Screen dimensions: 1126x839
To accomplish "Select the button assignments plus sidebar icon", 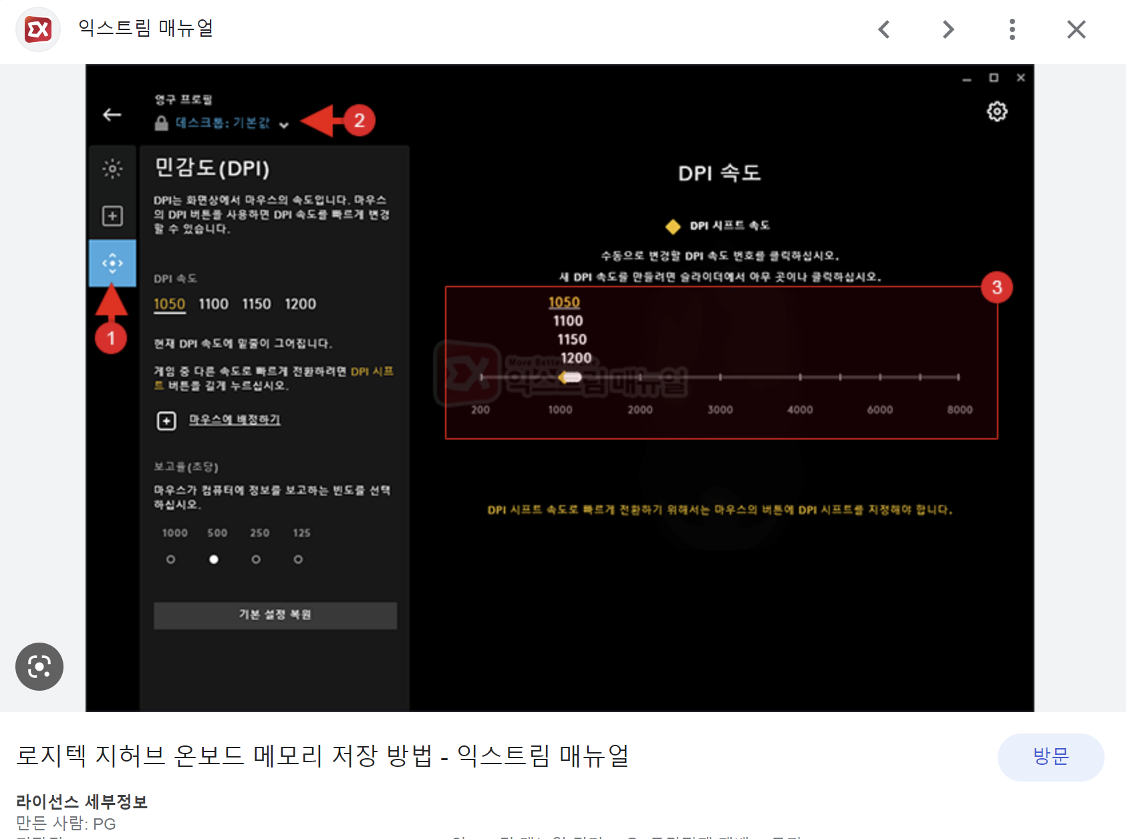I will click(x=112, y=216).
